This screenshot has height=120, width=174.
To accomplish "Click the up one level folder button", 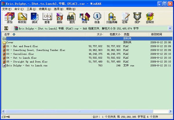I will coord(6,28).
